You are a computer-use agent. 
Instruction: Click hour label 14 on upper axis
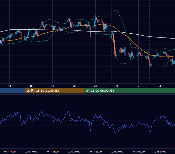point(10,86)
